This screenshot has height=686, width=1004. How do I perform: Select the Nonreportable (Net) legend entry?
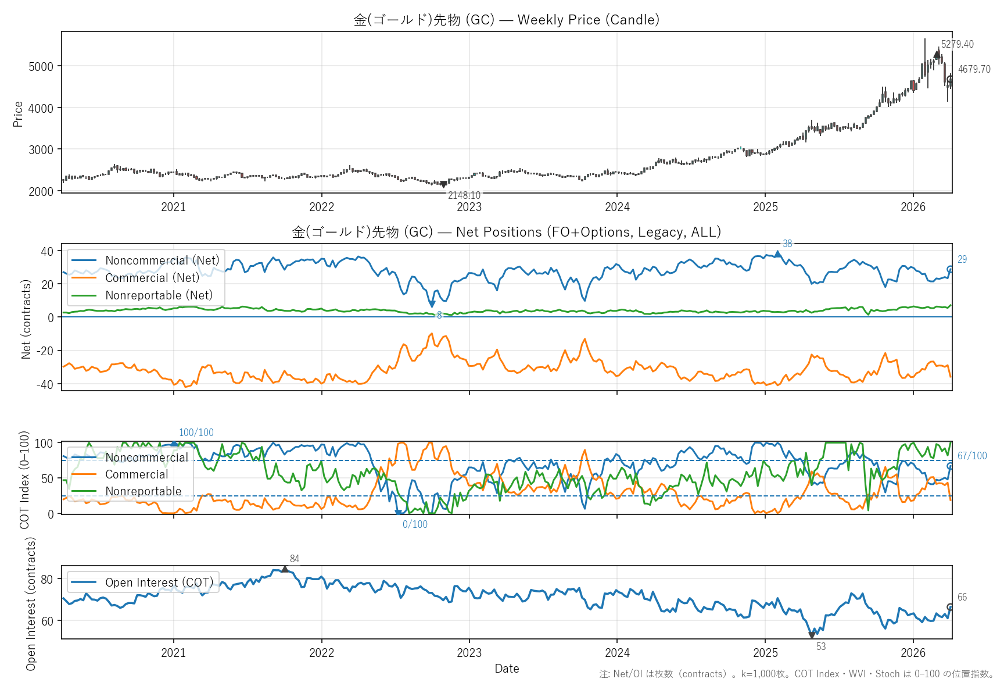159,295
